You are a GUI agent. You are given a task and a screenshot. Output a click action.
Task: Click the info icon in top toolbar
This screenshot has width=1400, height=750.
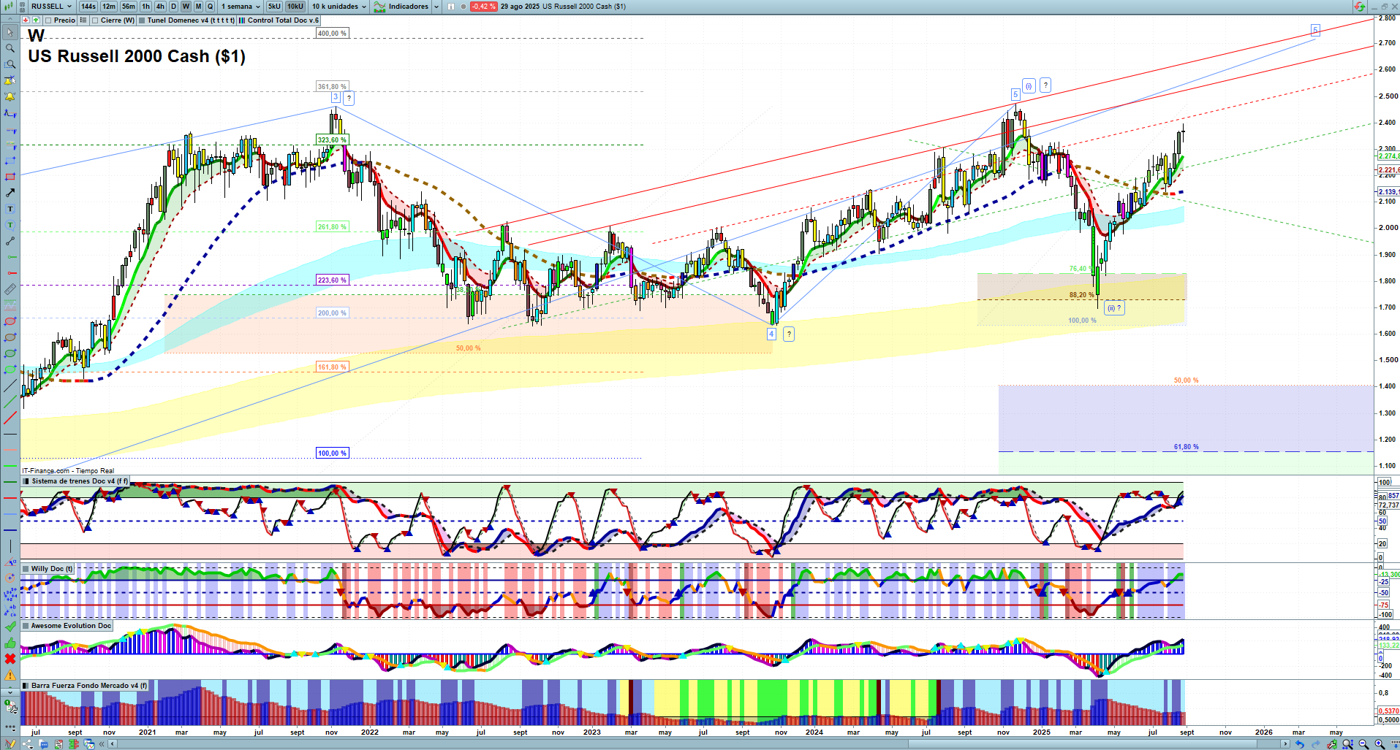tap(451, 7)
